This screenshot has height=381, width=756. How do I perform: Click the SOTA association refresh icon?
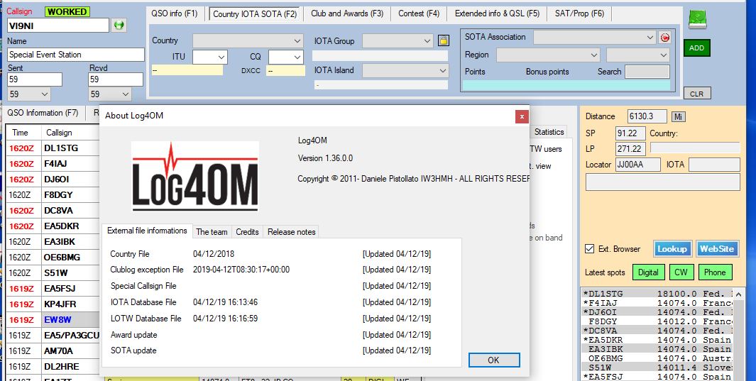point(665,37)
